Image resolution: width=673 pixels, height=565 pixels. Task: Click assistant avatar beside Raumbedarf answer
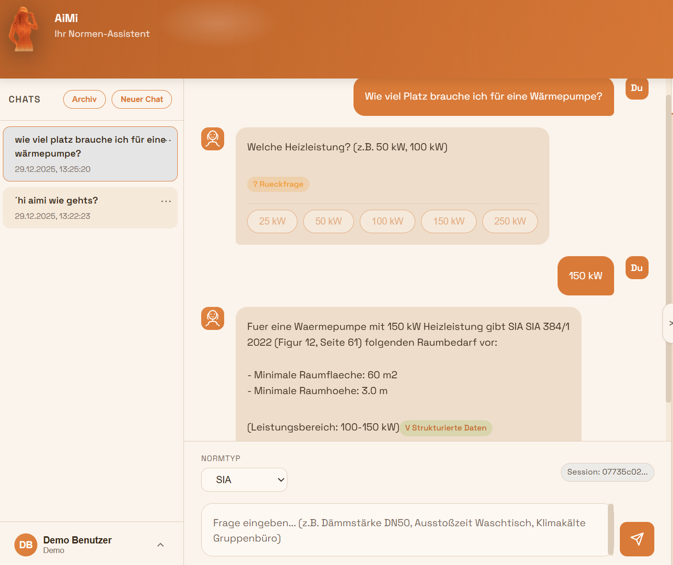click(x=213, y=318)
